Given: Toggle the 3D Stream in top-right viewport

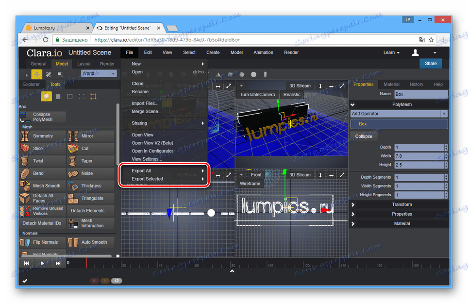Looking at the screenshot, I should (300, 85).
